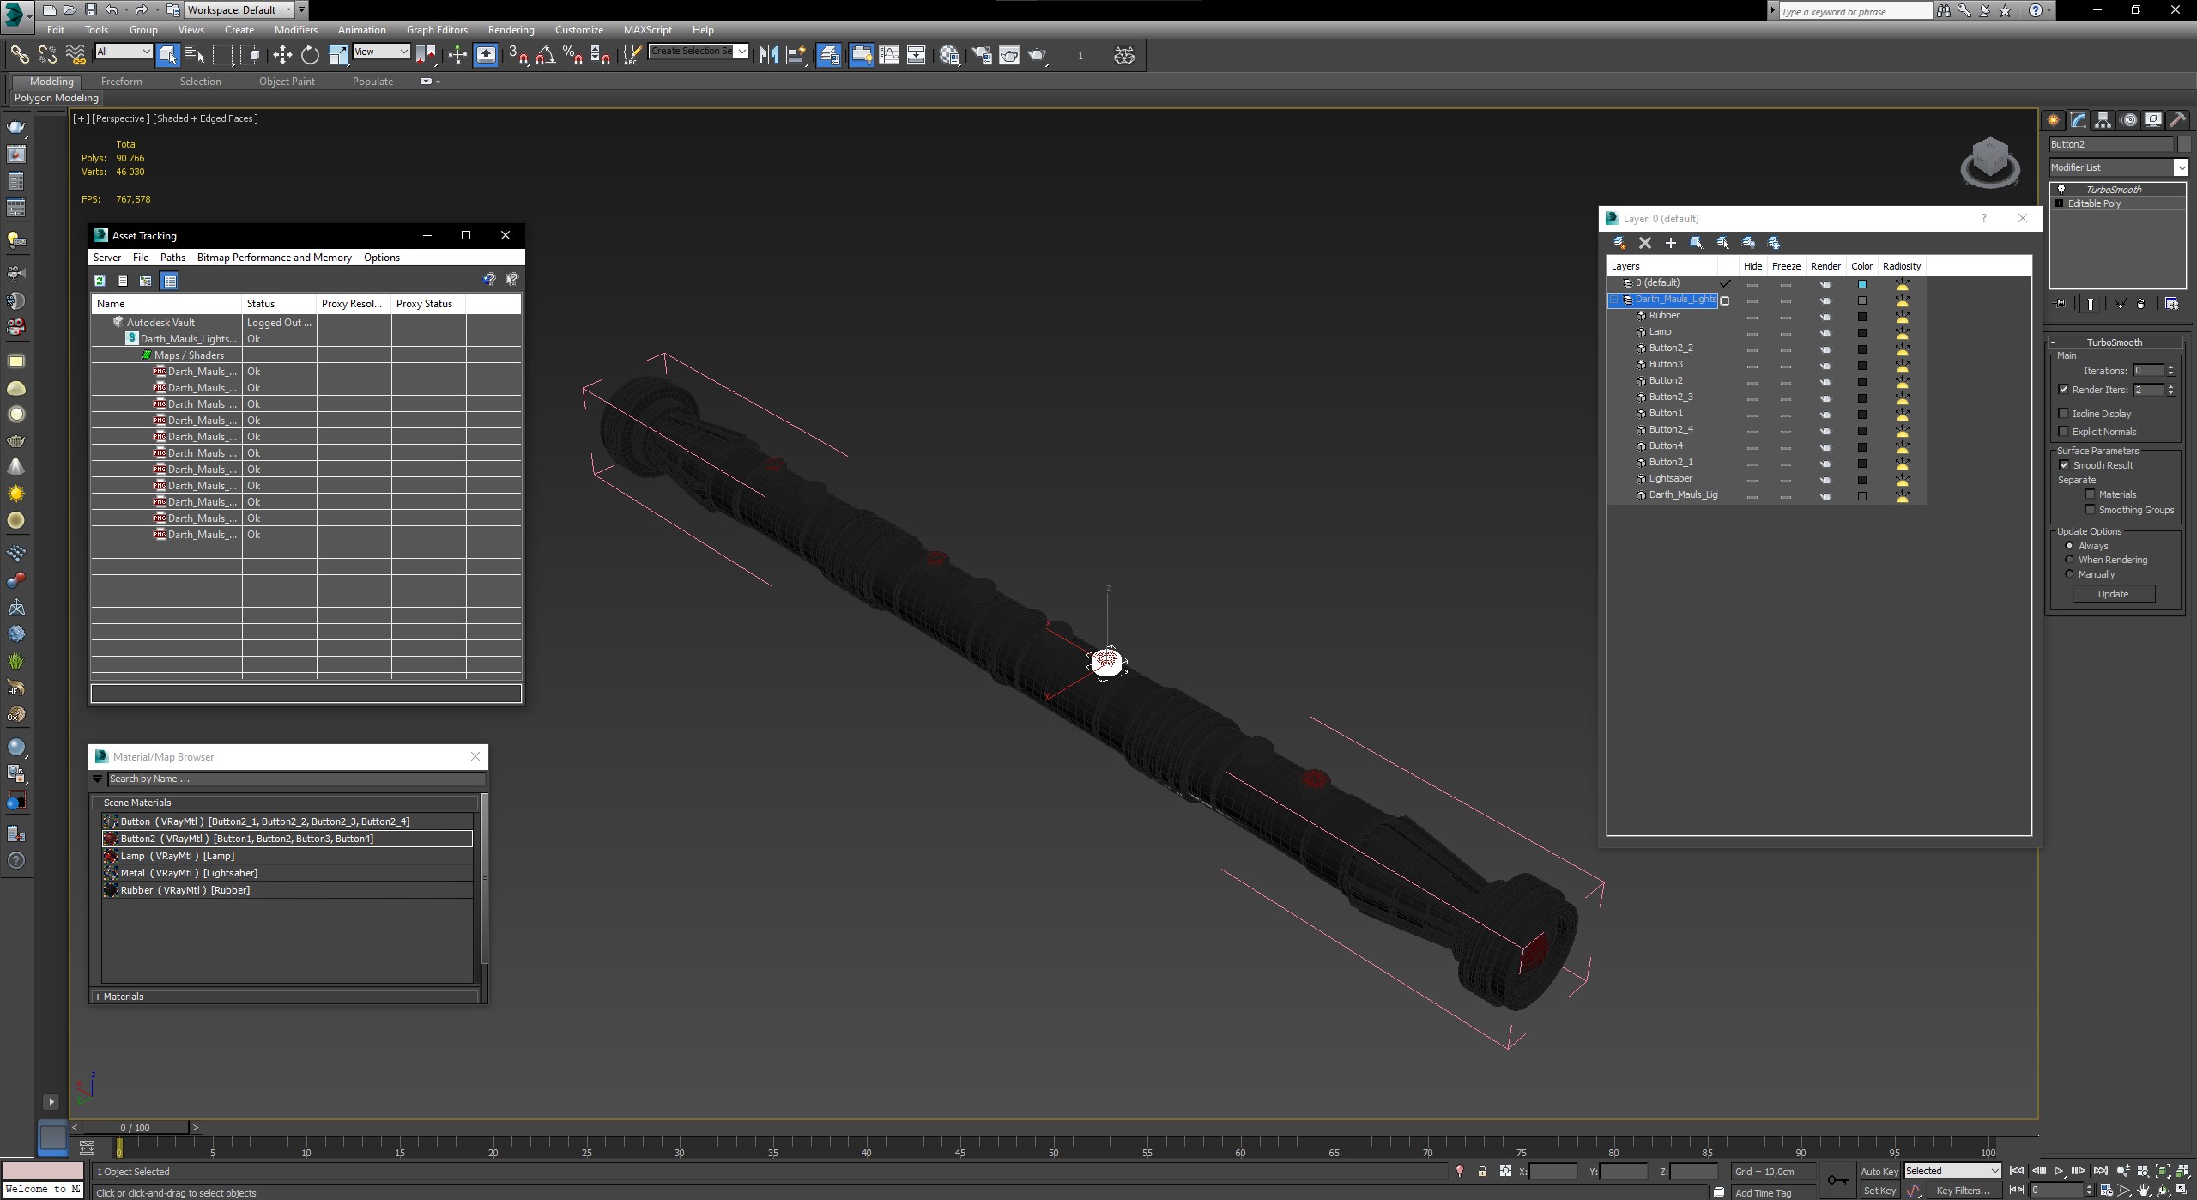Enable Isoline Display checkbox
The height and width of the screenshot is (1200, 2197).
2064,414
